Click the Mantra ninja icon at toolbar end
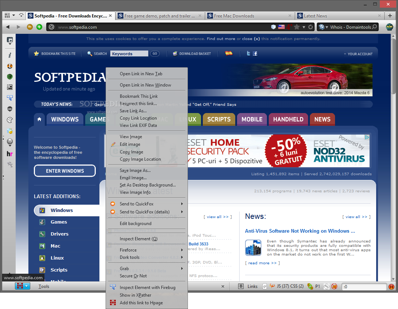The width and height of the screenshot is (398, 309). (x=389, y=27)
